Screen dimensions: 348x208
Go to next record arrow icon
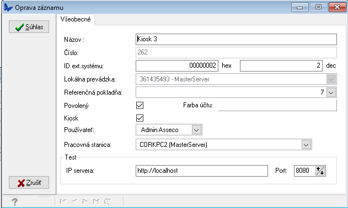point(85,201)
